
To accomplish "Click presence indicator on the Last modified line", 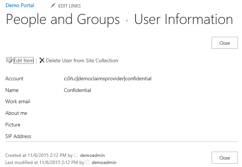I will [x=87, y=162].
